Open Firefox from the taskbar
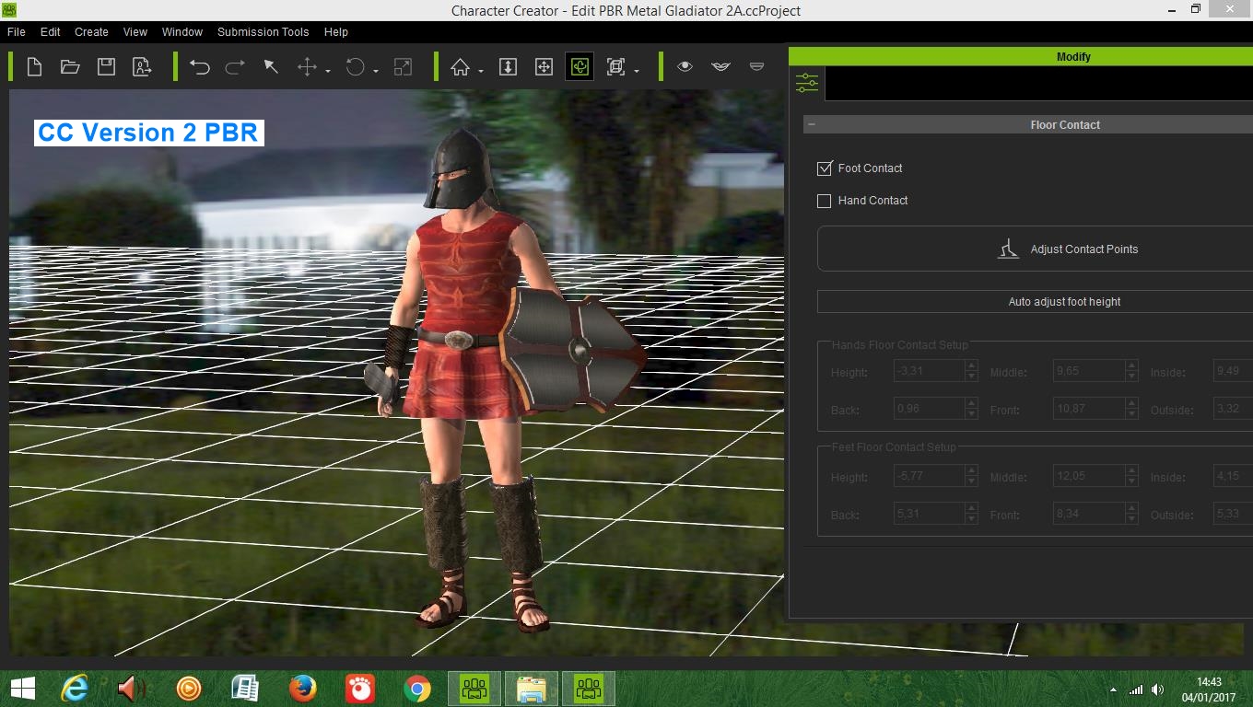This screenshot has width=1253, height=707. pos(302,688)
